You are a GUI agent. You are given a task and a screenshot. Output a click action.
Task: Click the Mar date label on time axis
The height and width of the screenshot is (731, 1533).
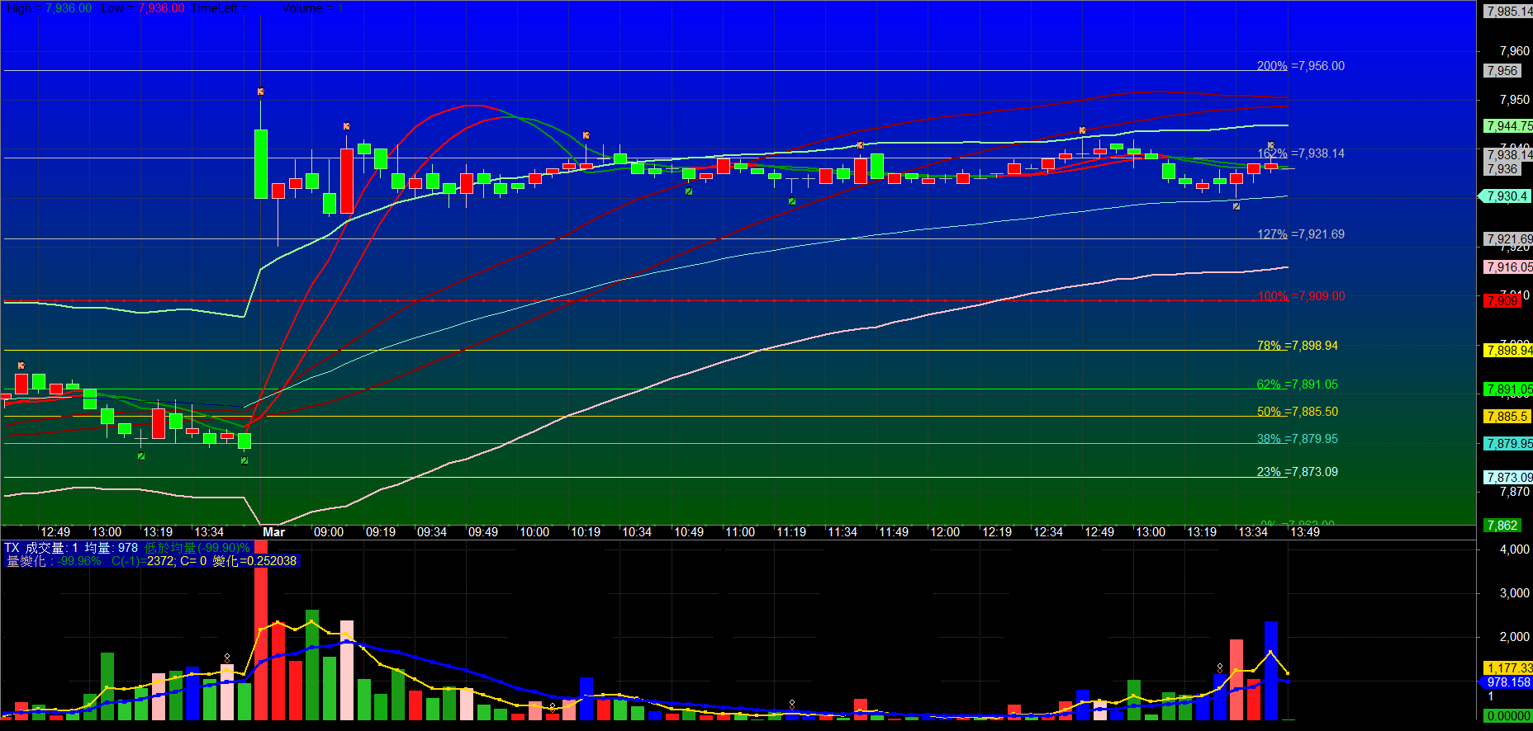[274, 532]
